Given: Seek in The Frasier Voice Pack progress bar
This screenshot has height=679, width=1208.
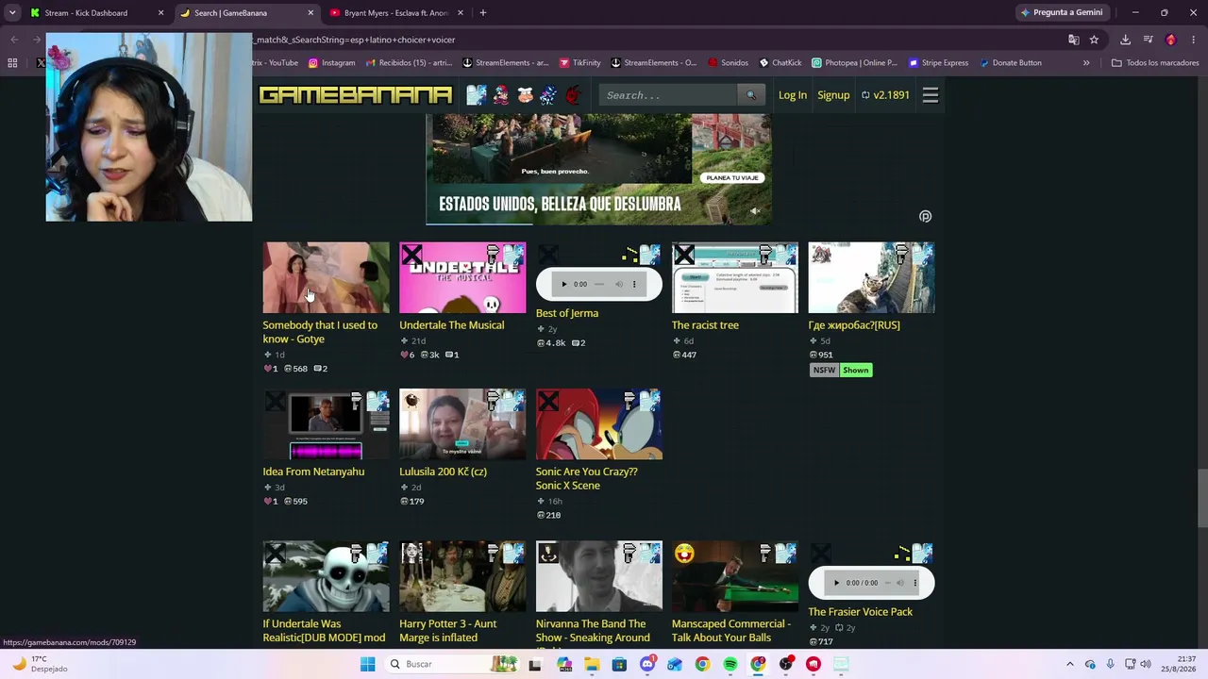Looking at the screenshot, I should 887,583.
